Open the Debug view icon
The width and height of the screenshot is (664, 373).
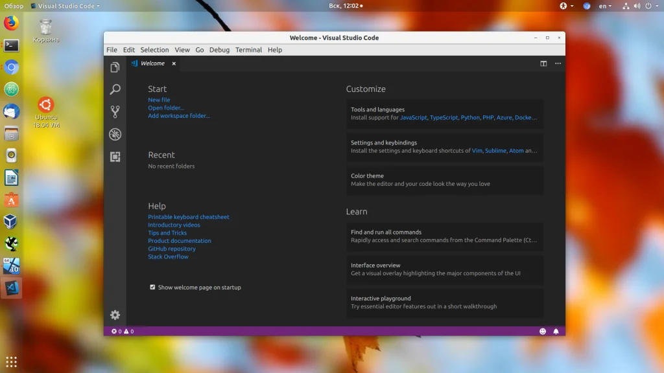tap(115, 135)
